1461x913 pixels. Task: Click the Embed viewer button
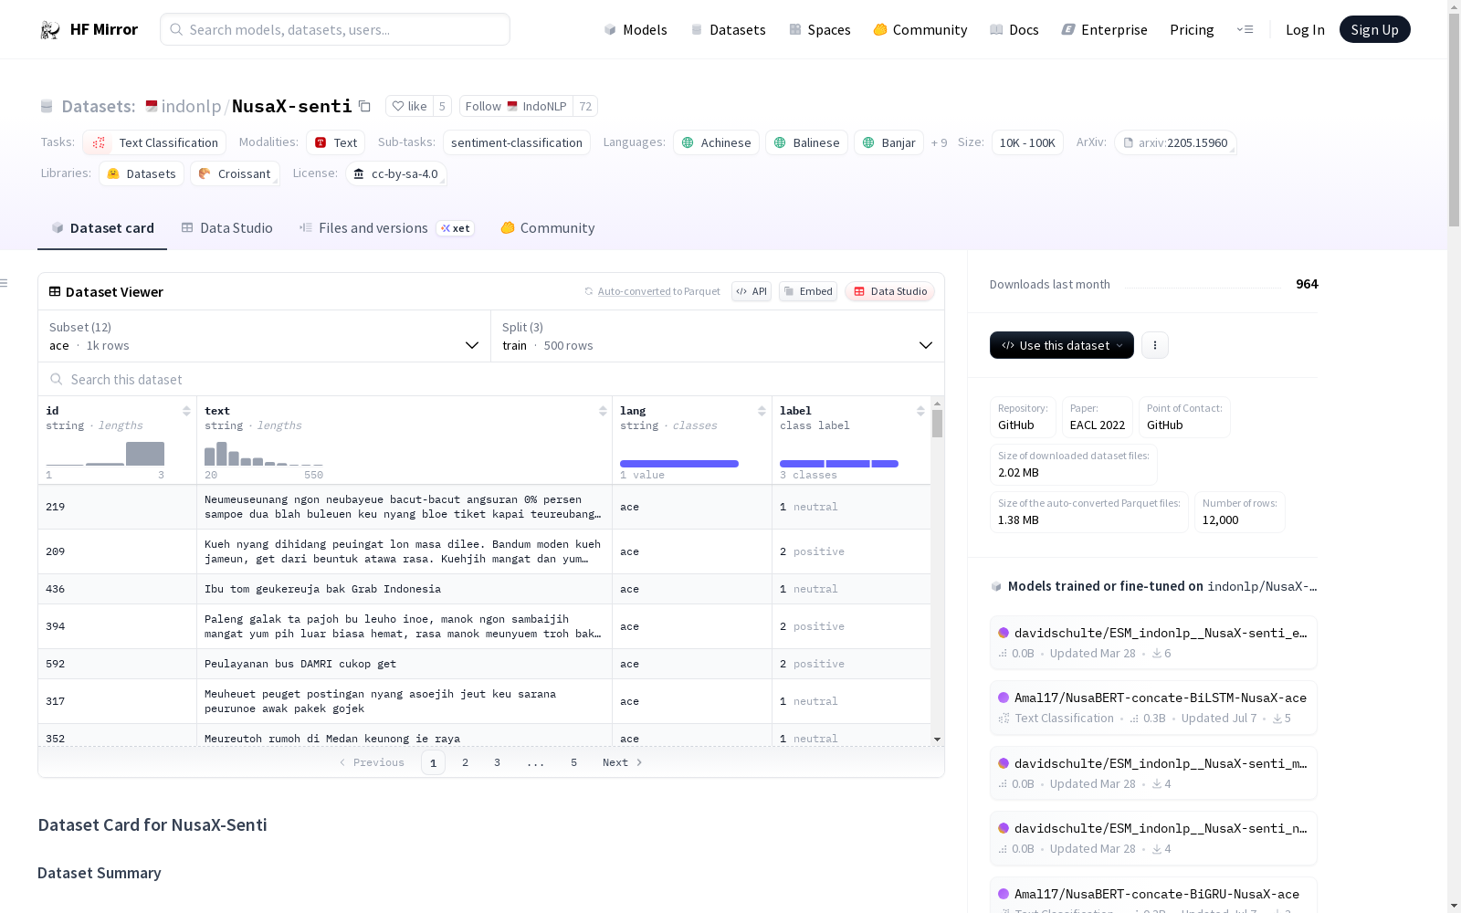[808, 291]
